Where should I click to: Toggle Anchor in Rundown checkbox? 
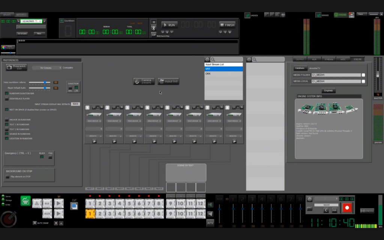click(7, 120)
